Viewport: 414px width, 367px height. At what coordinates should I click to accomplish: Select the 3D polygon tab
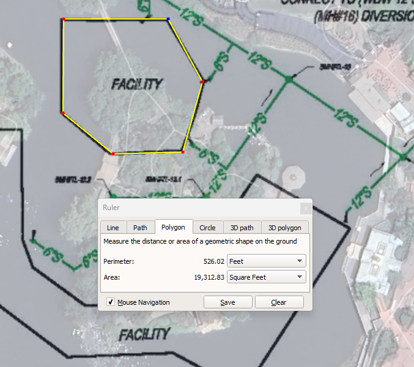285,228
